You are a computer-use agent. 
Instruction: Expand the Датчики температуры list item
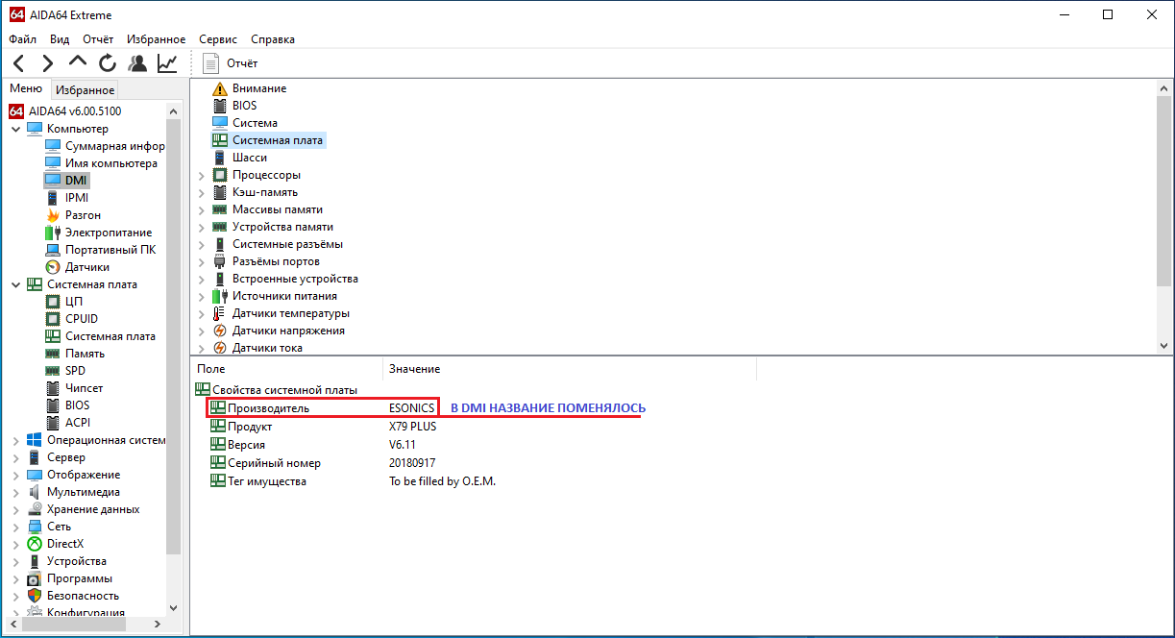202,313
